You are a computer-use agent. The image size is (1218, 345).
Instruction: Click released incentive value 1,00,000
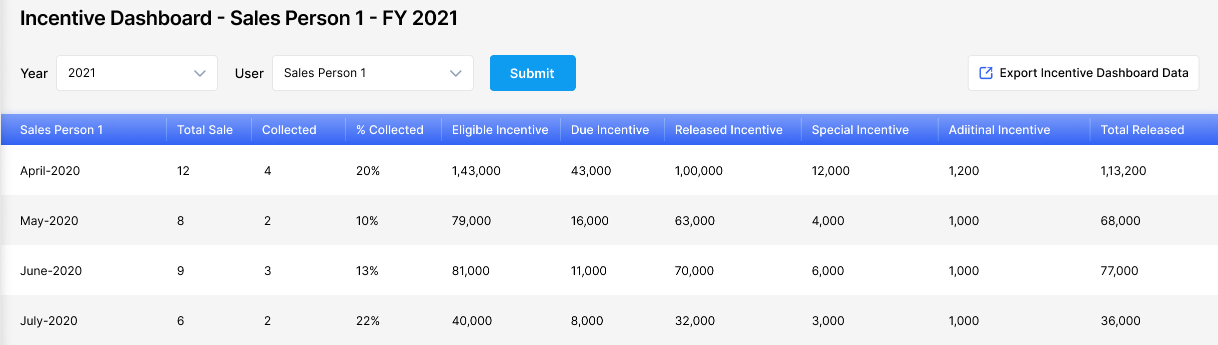pyautogui.click(x=699, y=171)
